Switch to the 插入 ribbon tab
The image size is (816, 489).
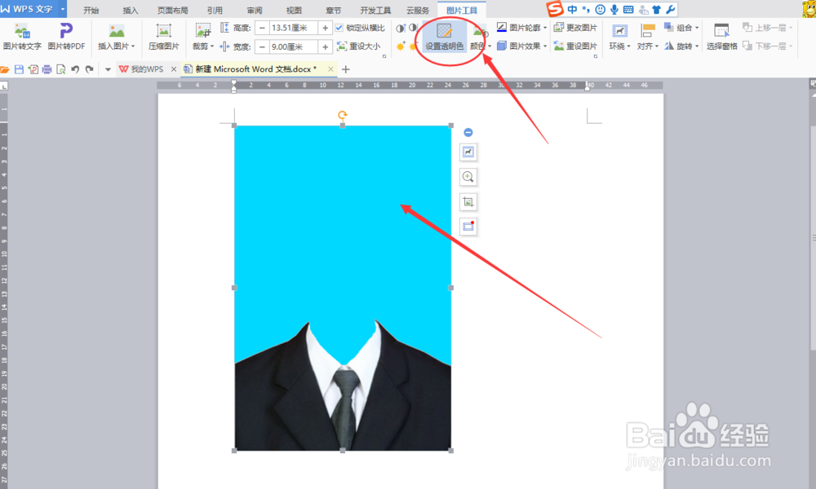tap(130, 11)
